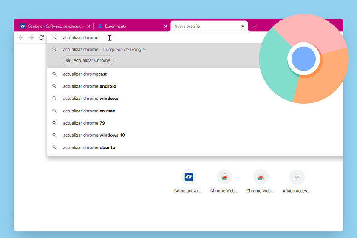The image size is (357, 238).
Task: Go back with the back arrow
Action: pyautogui.click(x=21, y=37)
